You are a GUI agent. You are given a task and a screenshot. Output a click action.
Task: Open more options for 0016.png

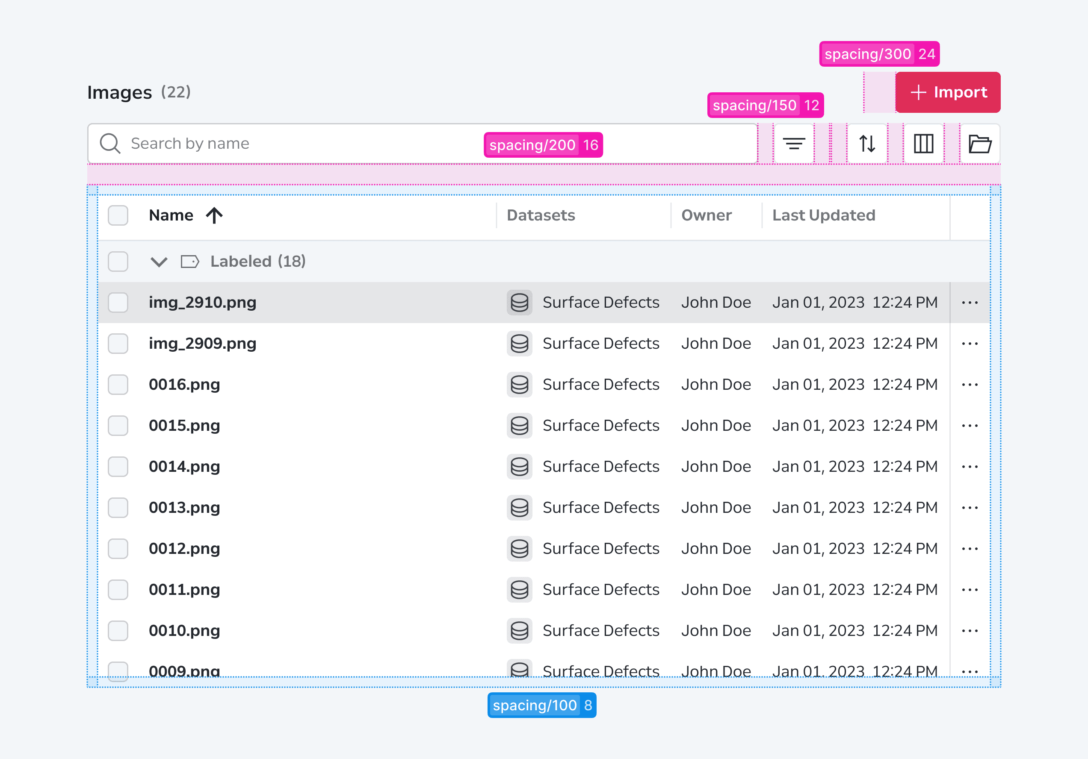point(970,385)
